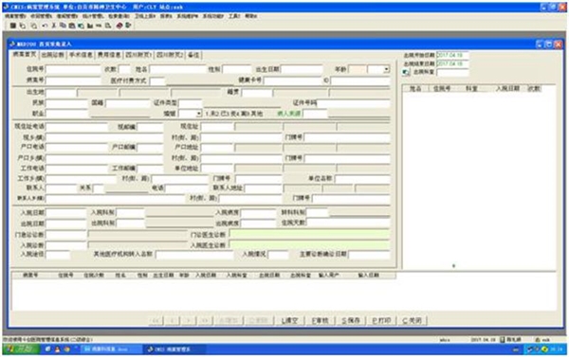The width and height of the screenshot is (569, 357).
Task: Select the 费用信息 tab
Action: 109,55
